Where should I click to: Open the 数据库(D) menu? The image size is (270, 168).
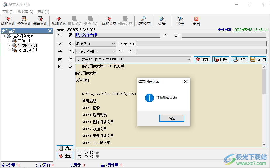25,12
